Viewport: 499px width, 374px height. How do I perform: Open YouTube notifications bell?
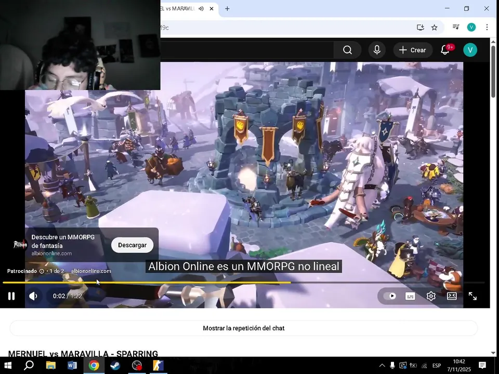445,50
